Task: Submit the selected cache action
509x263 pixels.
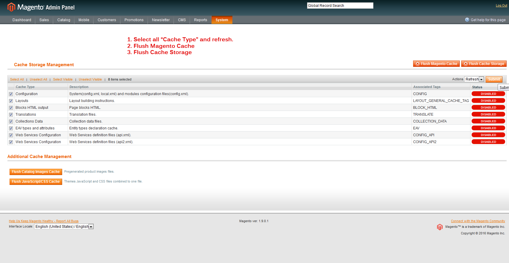Action: click(x=494, y=79)
